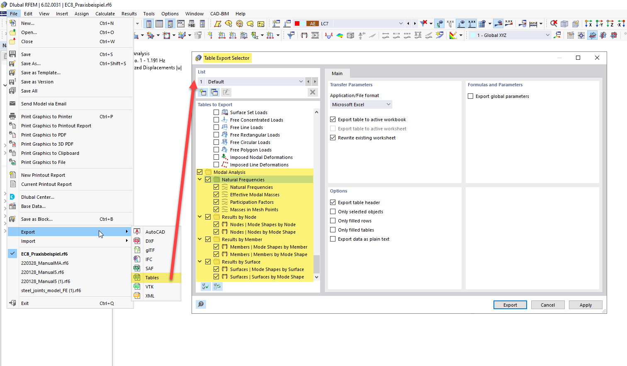627x366 pixels.
Task: Enable the Export global parameters checkbox
Action: point(470,95)
